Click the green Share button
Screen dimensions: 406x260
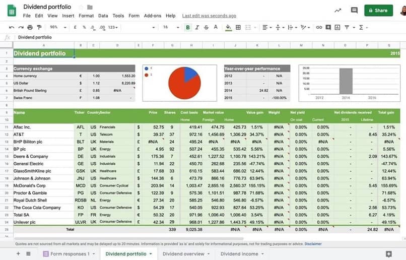378,11
